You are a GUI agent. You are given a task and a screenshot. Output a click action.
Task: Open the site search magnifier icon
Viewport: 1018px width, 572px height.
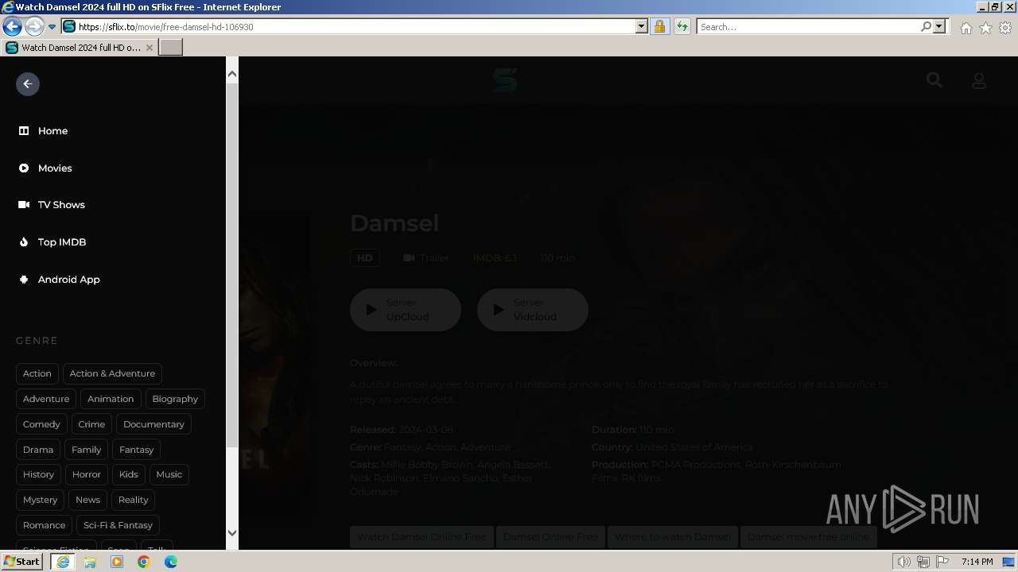(934, 80)
